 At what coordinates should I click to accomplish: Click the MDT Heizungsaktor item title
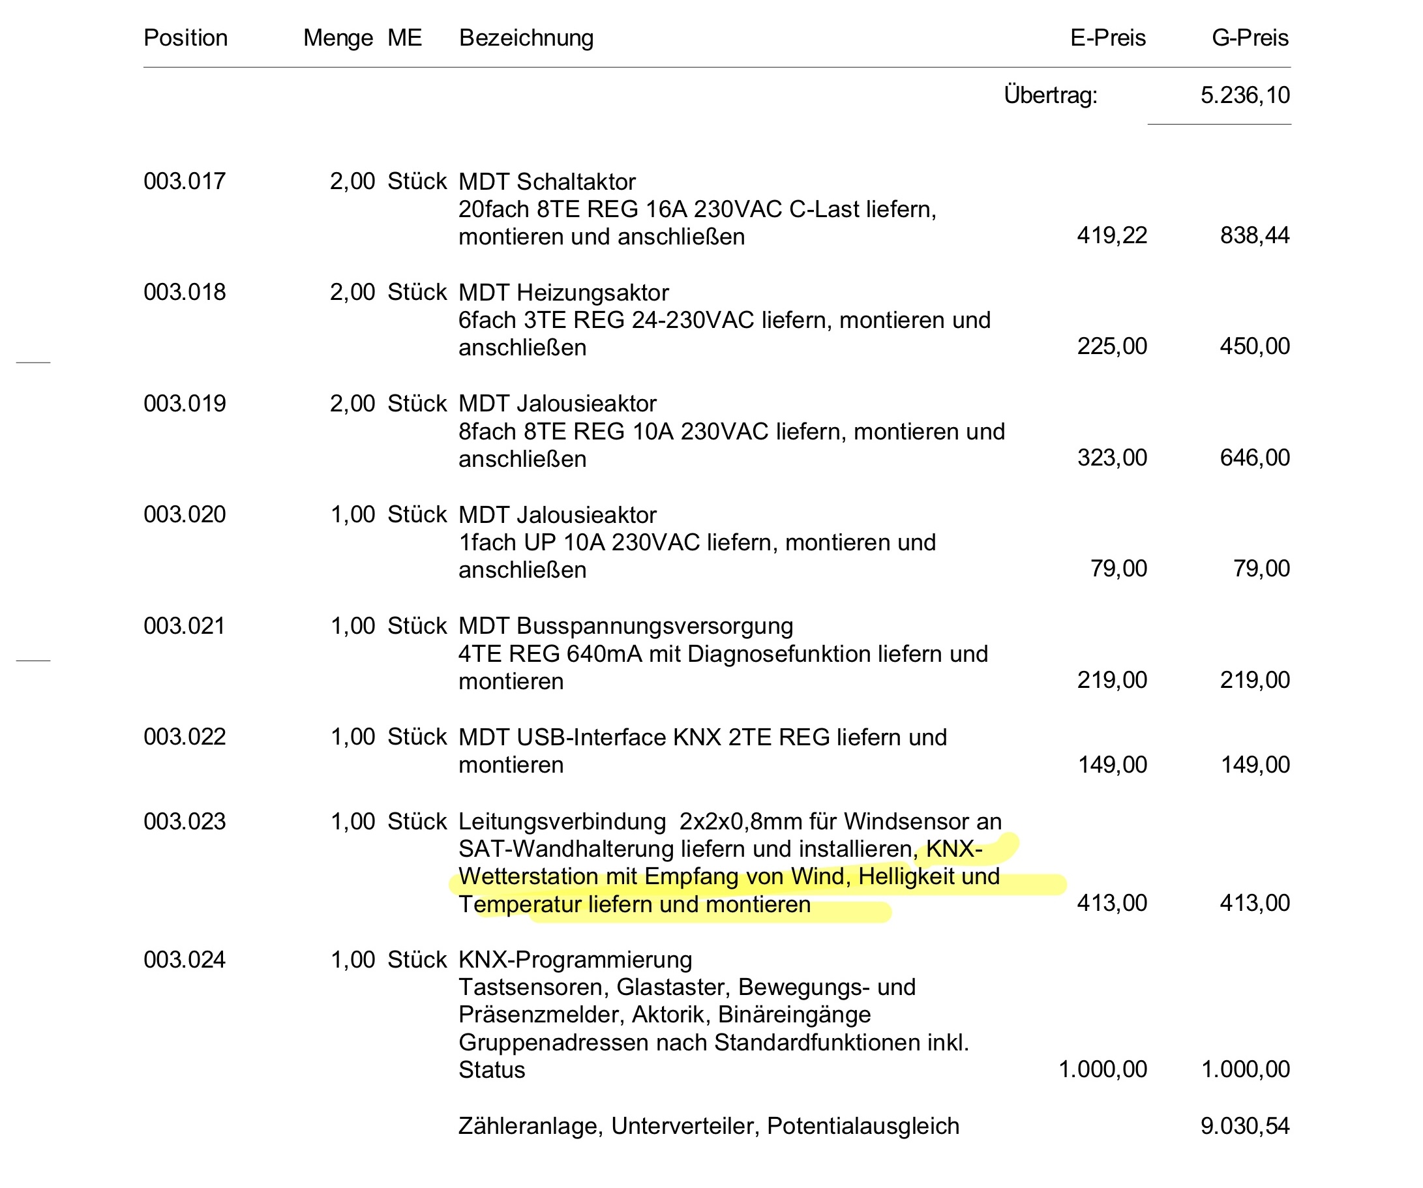[x=563, y=293]
